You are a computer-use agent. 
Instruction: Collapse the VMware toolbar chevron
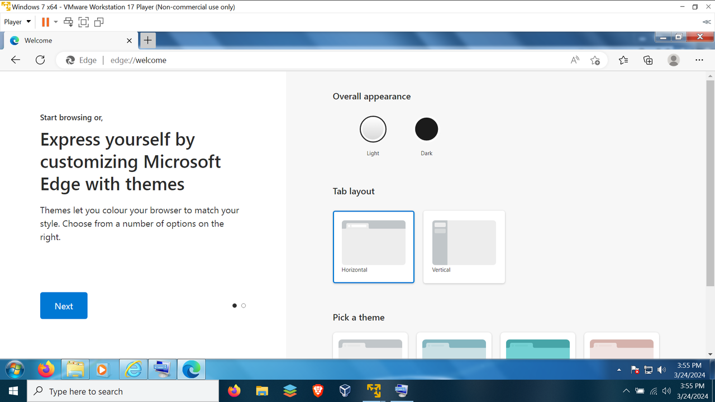(x=707, y=22)
